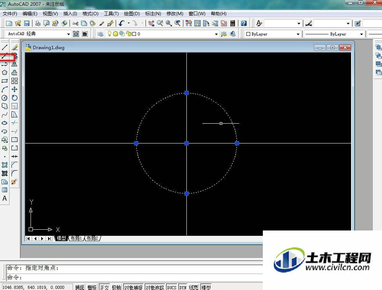This screenshot has width=382, height=290.
Task: Select the Polygon tool
Action: point(5,72)
